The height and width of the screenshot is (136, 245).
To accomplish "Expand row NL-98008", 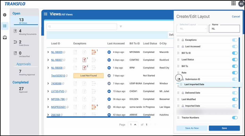I will [x=48, y=68].
